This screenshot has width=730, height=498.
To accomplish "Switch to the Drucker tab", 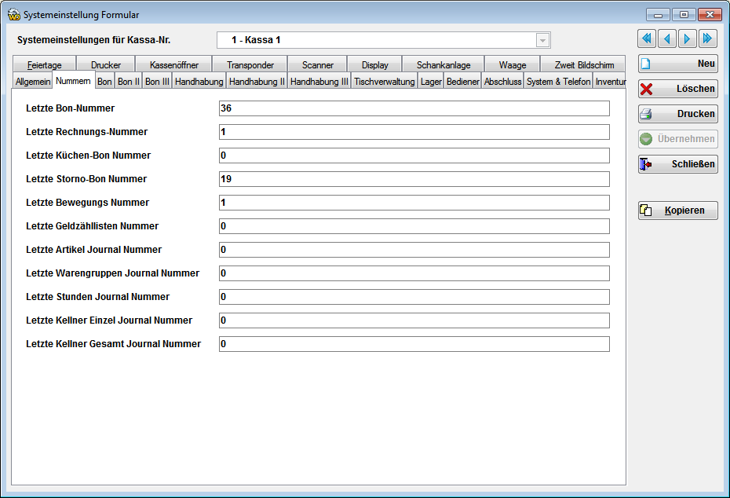I will pos(106,64).
